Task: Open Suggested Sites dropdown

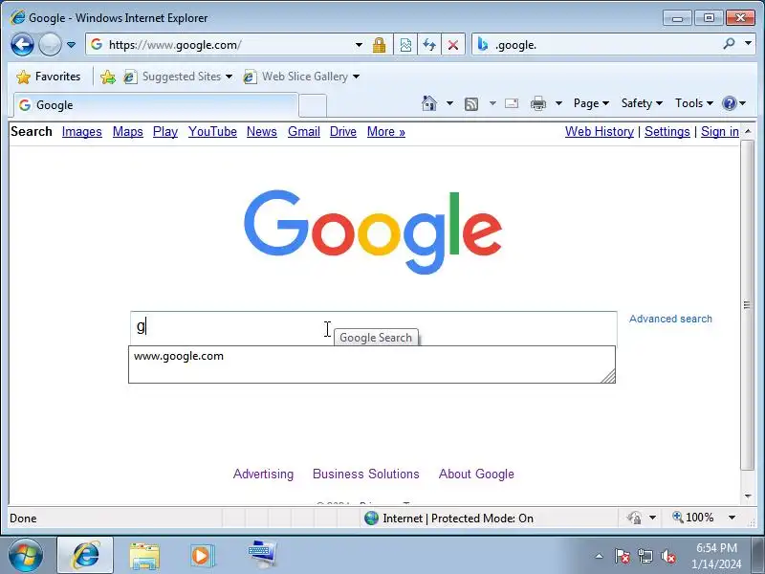Action: 178,77
